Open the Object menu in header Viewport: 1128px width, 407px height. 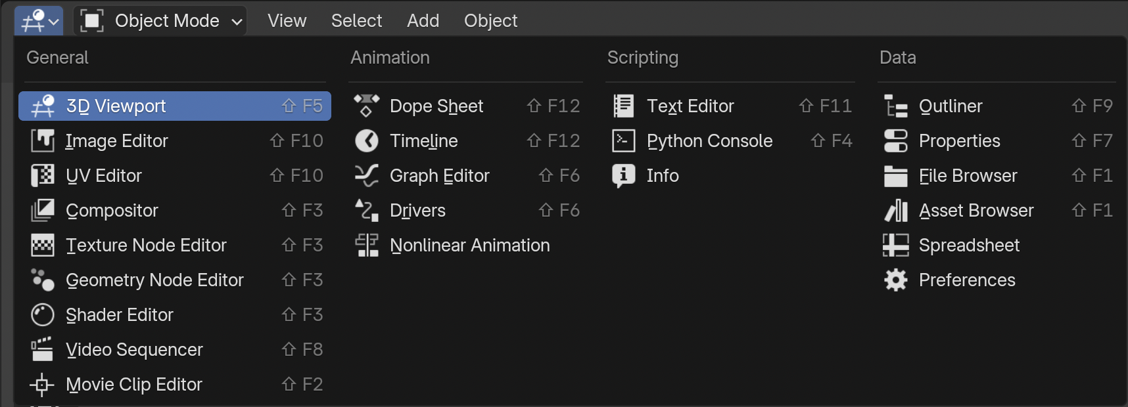point(490,21)
